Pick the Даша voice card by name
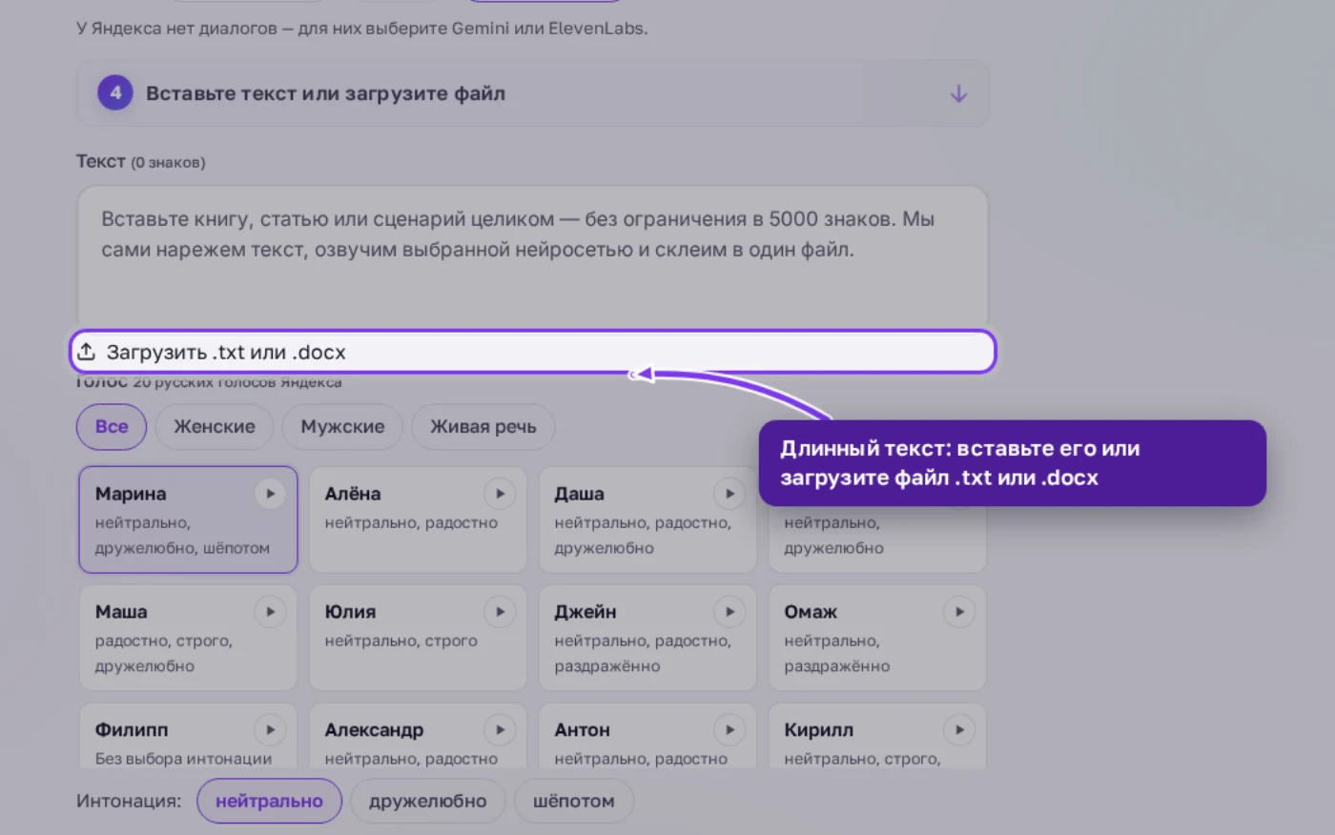 pos(580,494)
